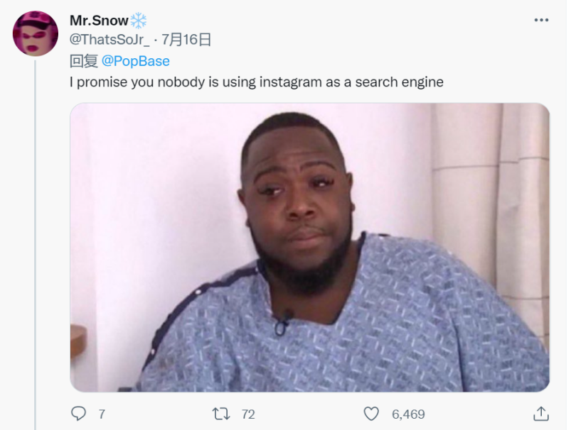Retweet this post using the arrows icon
The image size is (571, 430).
click(x=221, y=414)
